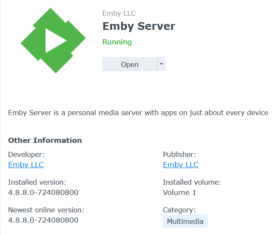The width and height of the screenshot is (272, 235).
Task: Expand the arrow beside the Open button
Action: point(161,64)
